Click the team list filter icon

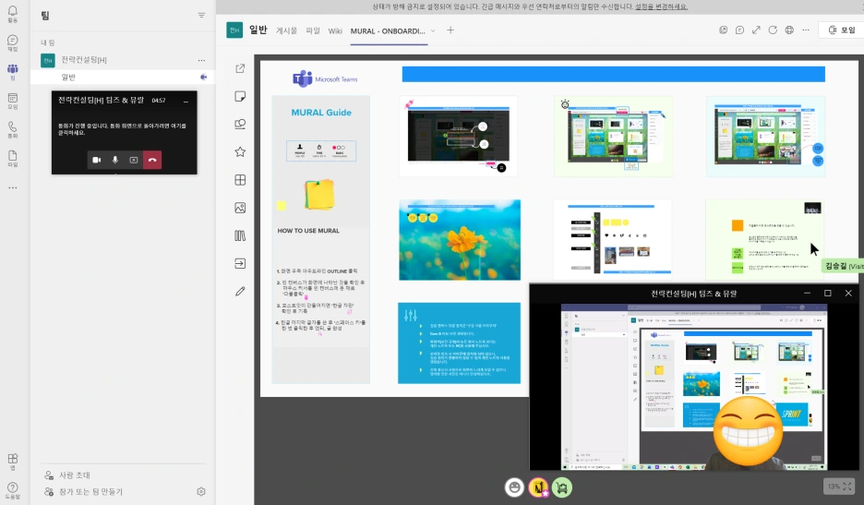click(201, 16)
